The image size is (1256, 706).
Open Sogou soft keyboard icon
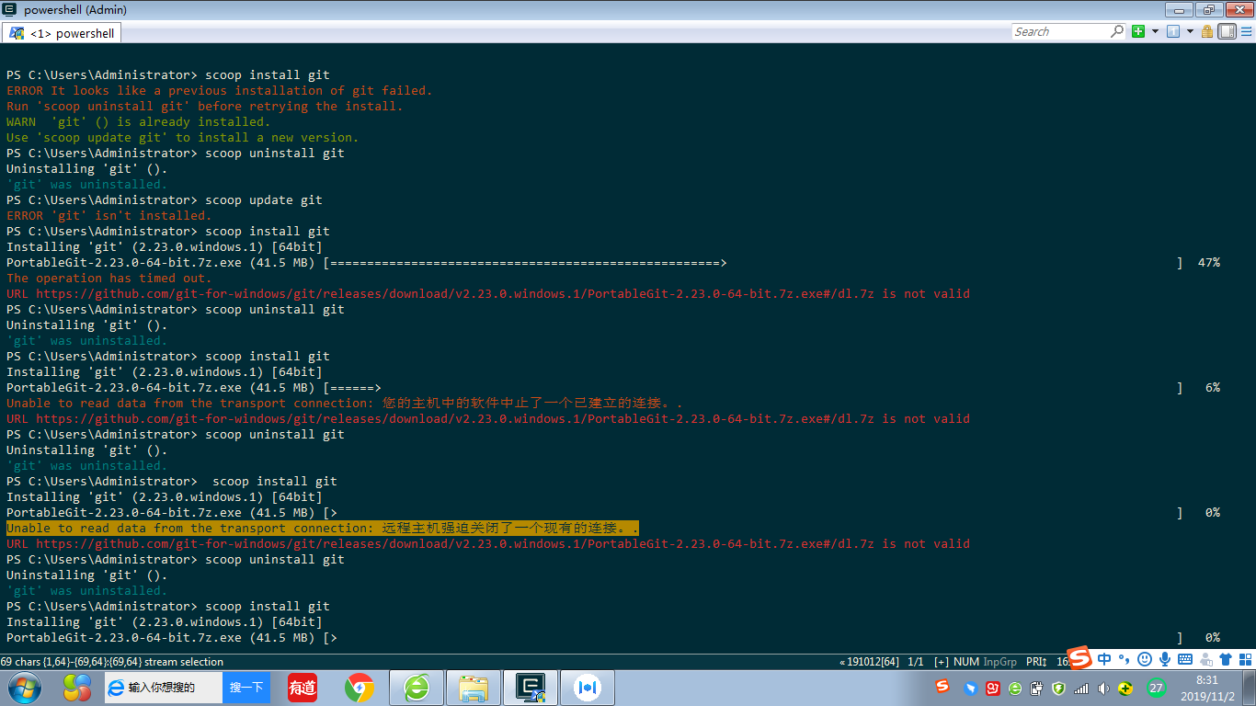[x=1185, y=659]
